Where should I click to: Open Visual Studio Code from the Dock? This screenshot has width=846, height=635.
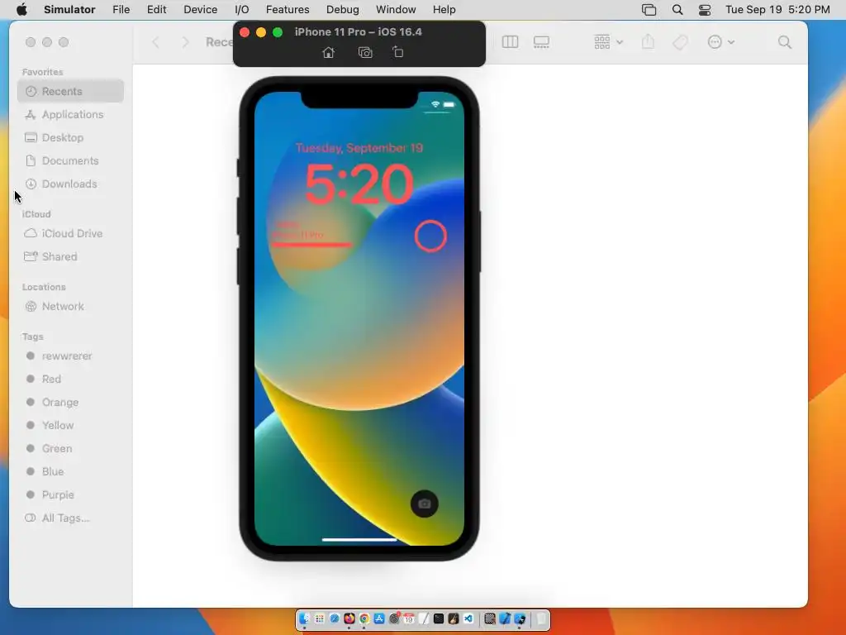[468, 618]
